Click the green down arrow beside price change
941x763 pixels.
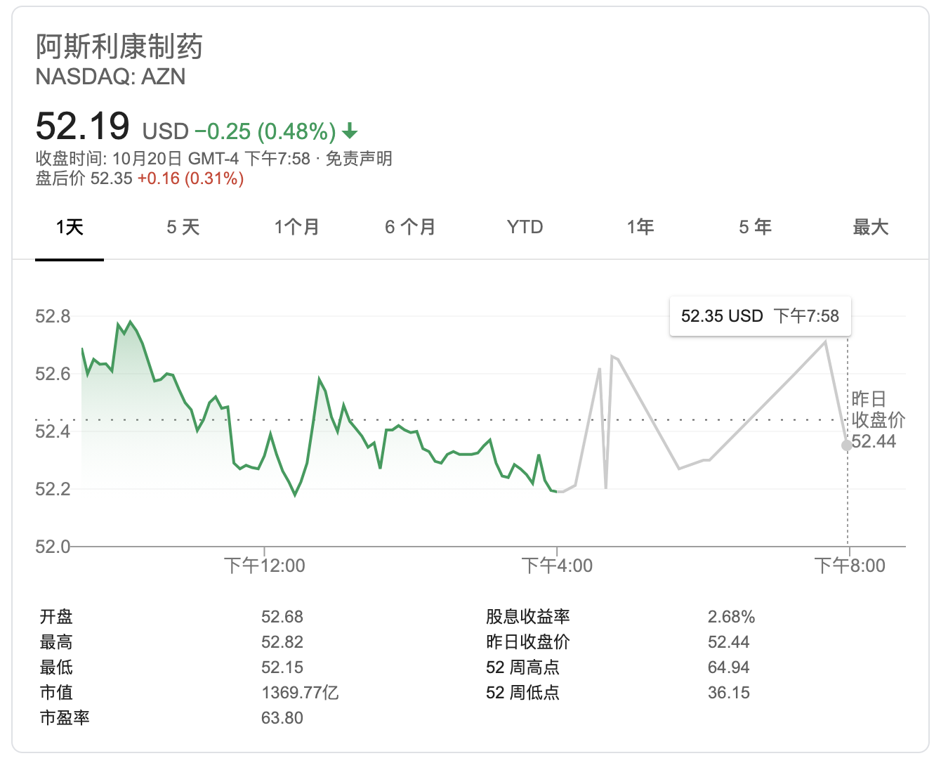350,131
